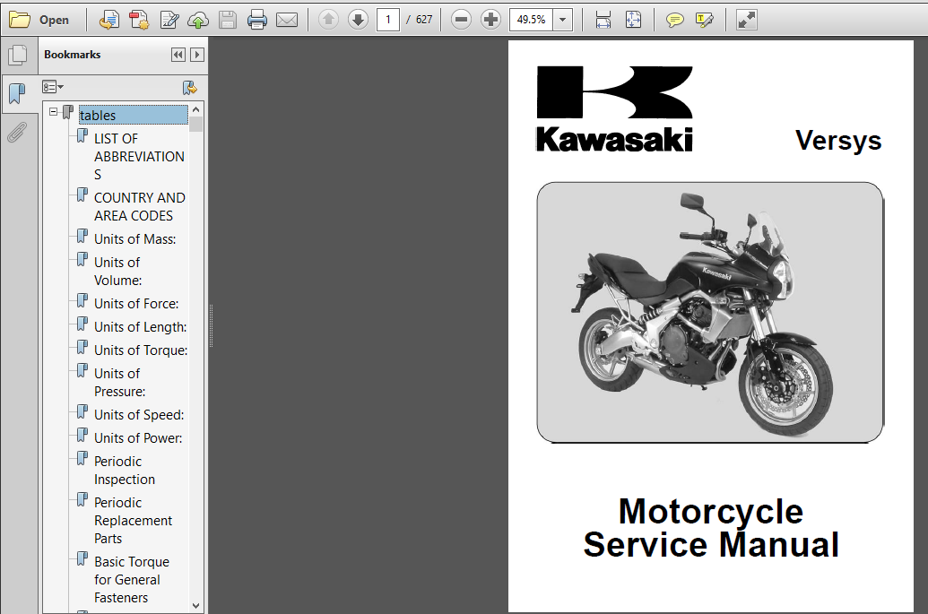Jump to Units of Force bookmark

click(136, 304)
